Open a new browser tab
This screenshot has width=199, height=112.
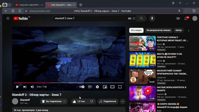click(81, 5)
